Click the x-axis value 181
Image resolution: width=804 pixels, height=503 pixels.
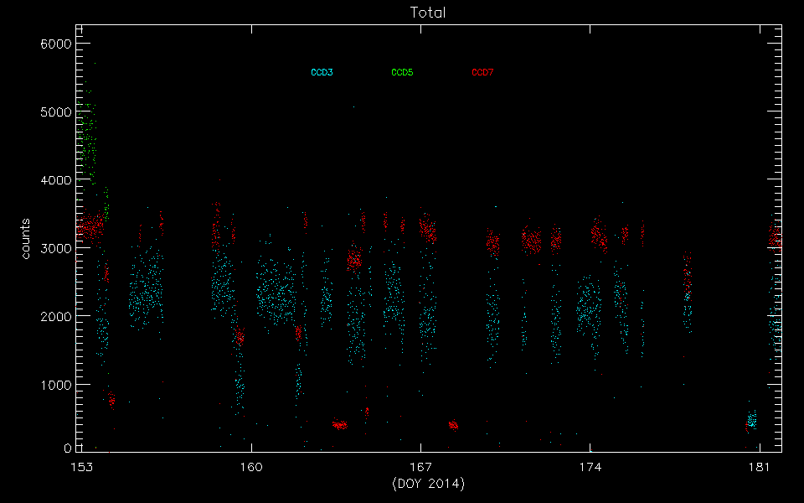[760, 467]
